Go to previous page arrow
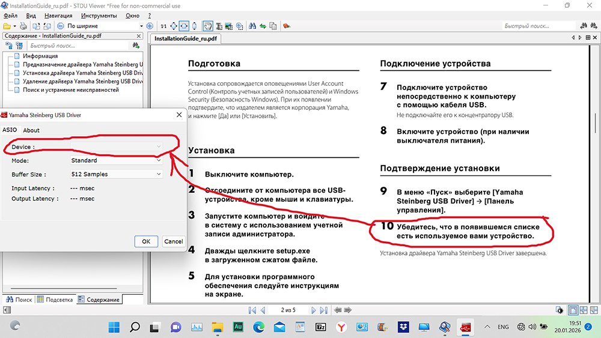The image size is (601, 338). click(263, 310)
